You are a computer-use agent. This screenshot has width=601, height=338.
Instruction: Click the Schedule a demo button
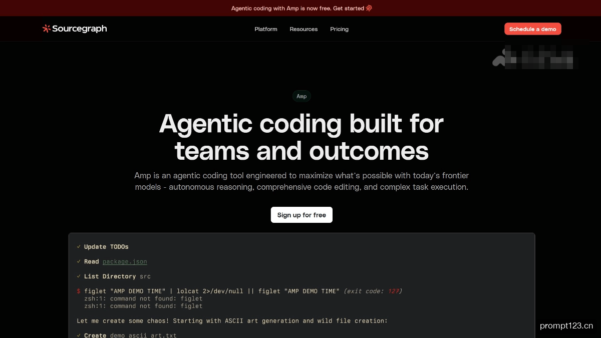(533, 29)
